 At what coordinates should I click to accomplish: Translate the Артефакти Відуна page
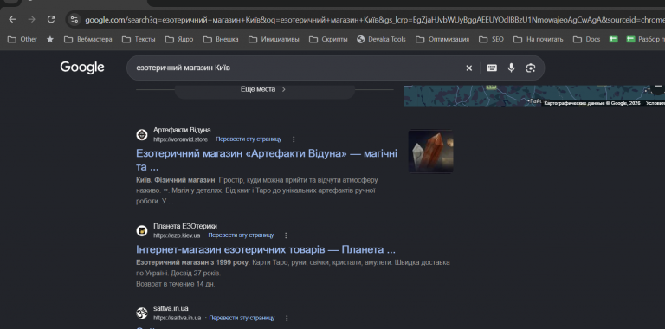249,139
